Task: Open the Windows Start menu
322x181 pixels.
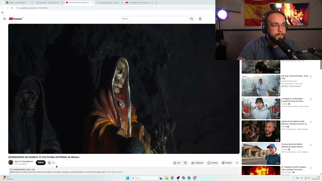Action: click(128, 178)
